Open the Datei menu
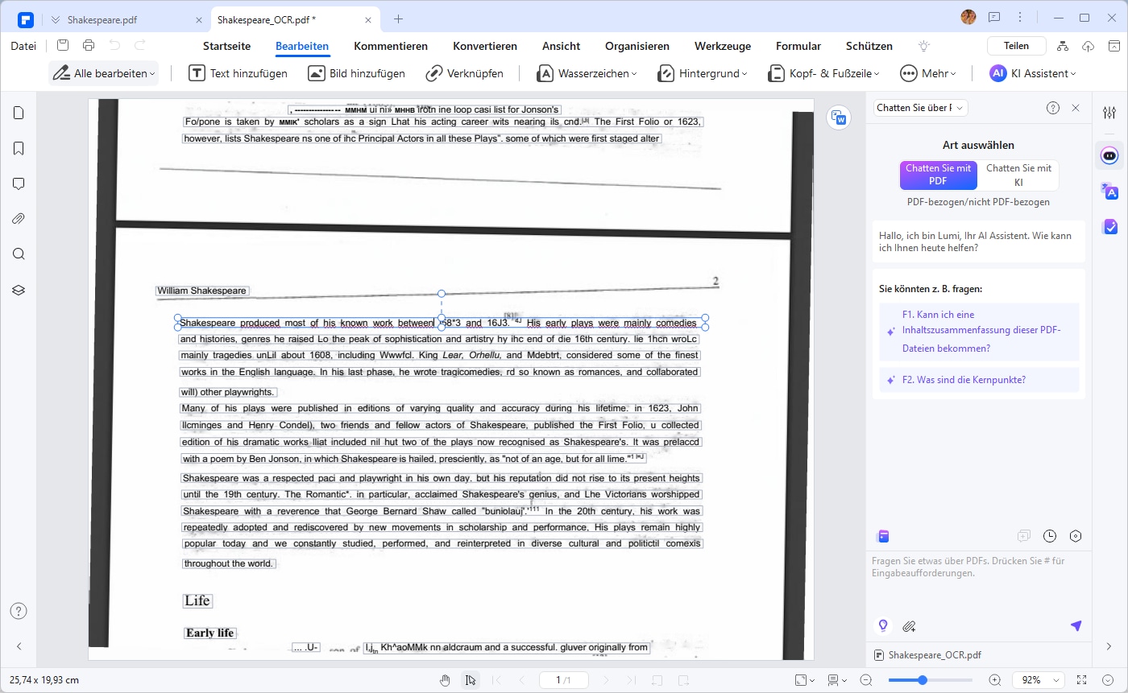Image resolution: width=1128 pixels, height=693 pixels. (23, 46)
